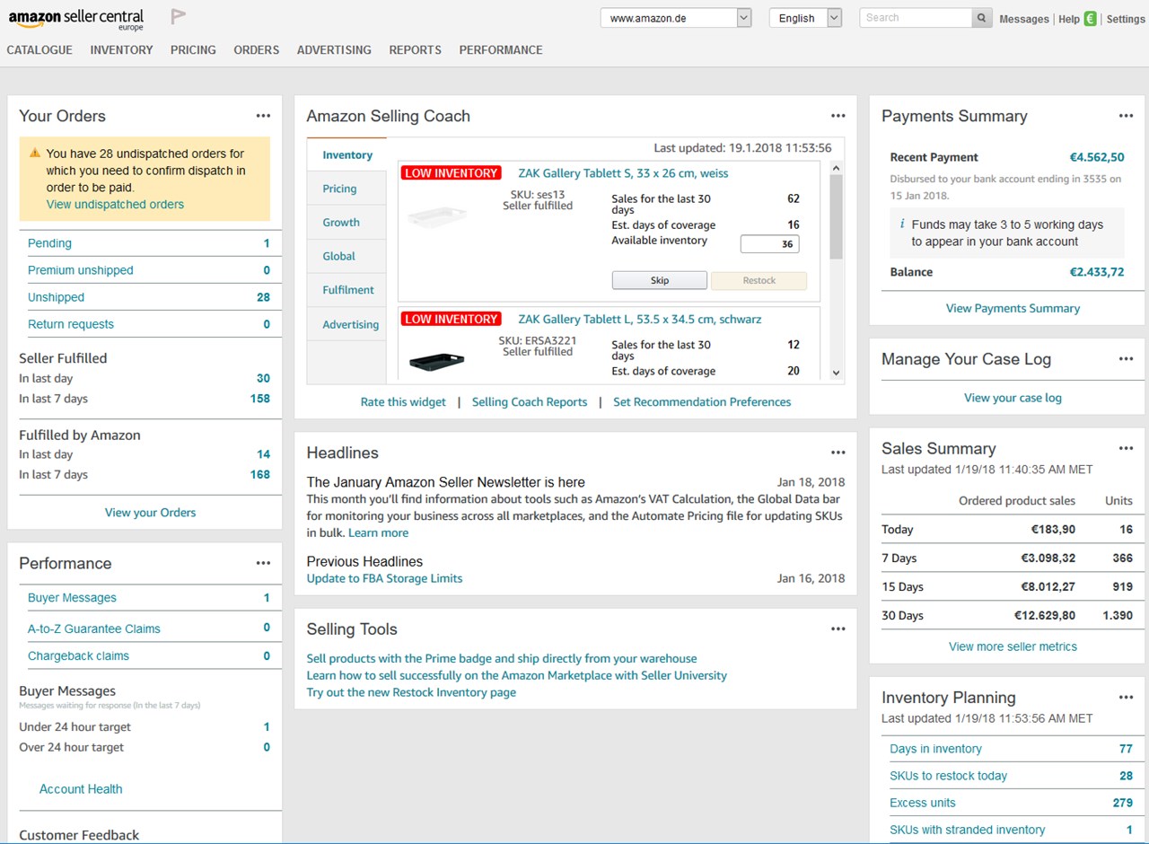Open the Pending orders link
Viewport: 1149px width, 844px height.
tap(49, 243)
